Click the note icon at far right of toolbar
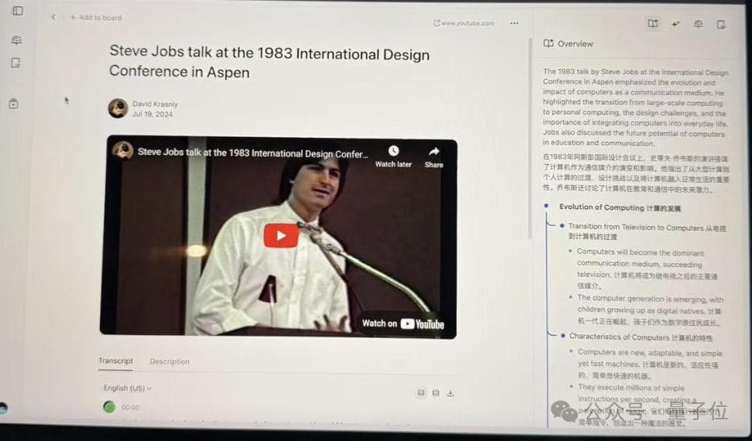752x441 pixels. point(721,24)
